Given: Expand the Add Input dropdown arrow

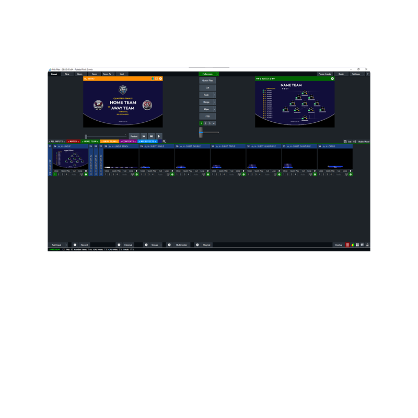Looking at the screenshot, I should 66,245.
